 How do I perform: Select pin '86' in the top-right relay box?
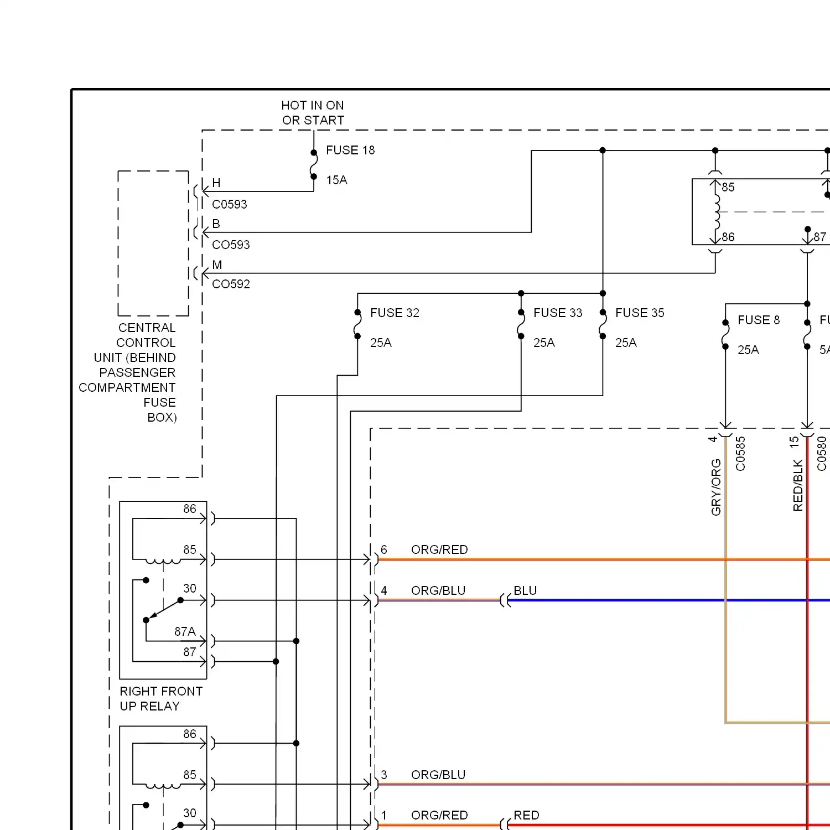(x=728, y=237)
